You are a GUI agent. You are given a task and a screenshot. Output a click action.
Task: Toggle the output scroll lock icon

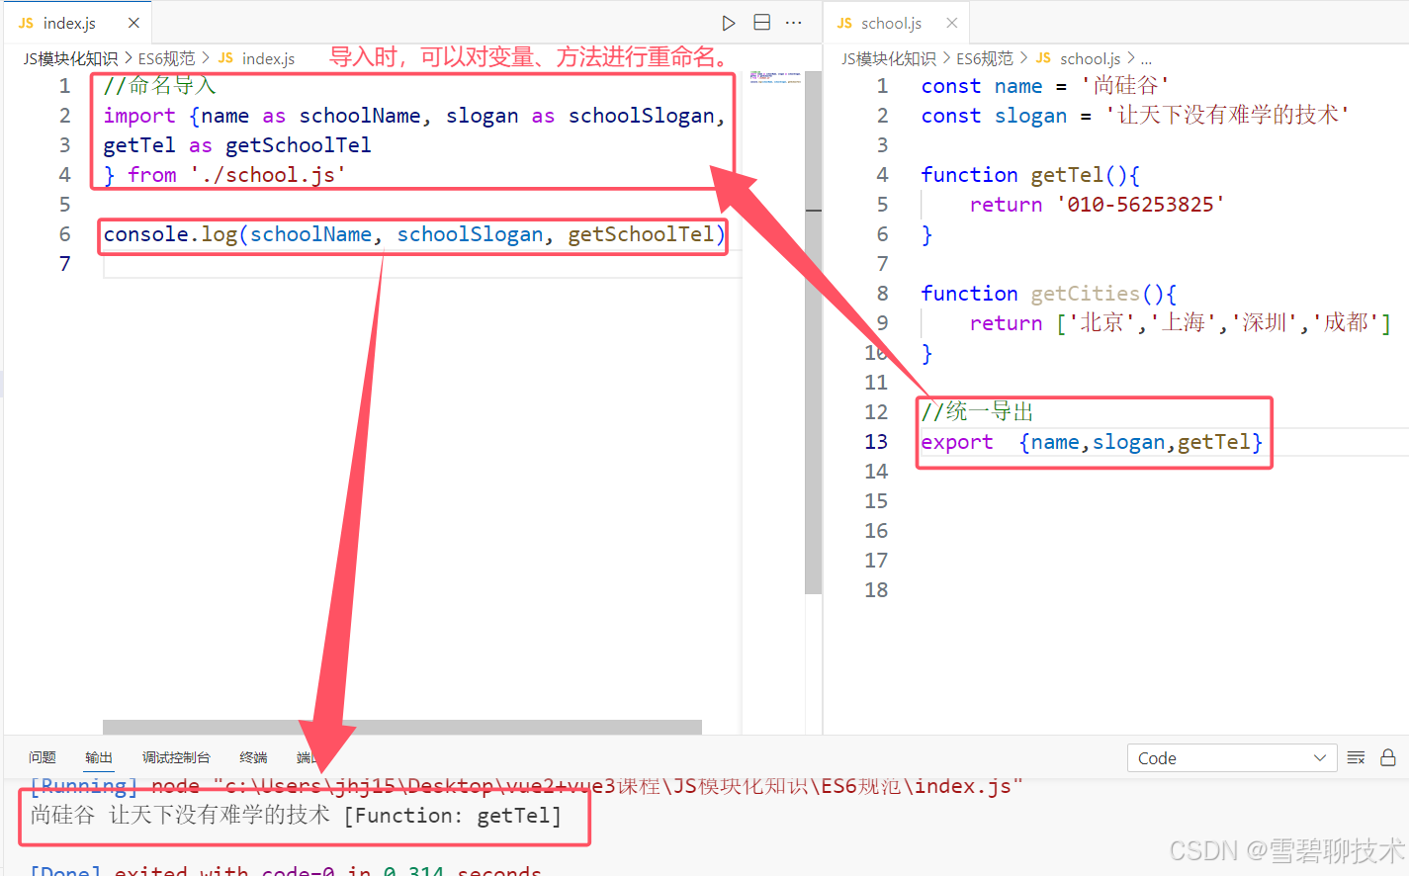(x=1388, y=757)
